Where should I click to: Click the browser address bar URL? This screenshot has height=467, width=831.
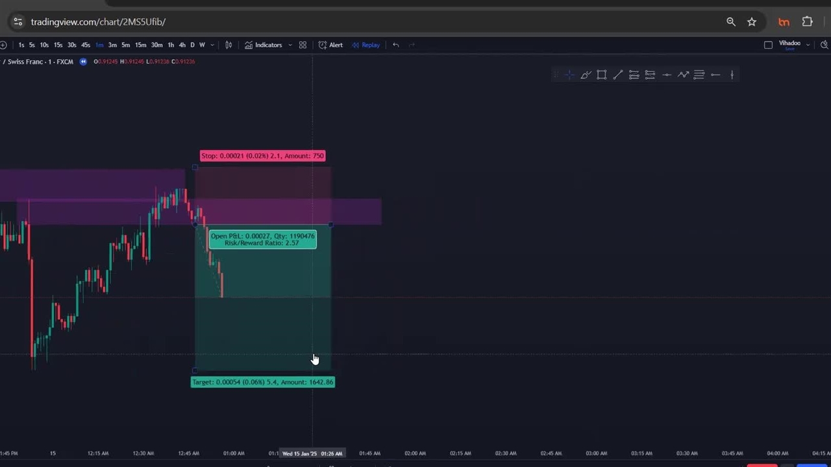[x=98, y=22]
